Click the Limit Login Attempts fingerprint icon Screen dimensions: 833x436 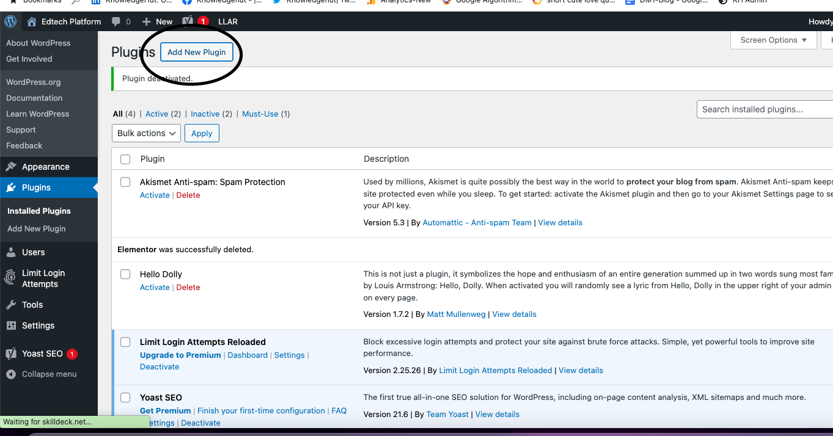coord(11,278)
